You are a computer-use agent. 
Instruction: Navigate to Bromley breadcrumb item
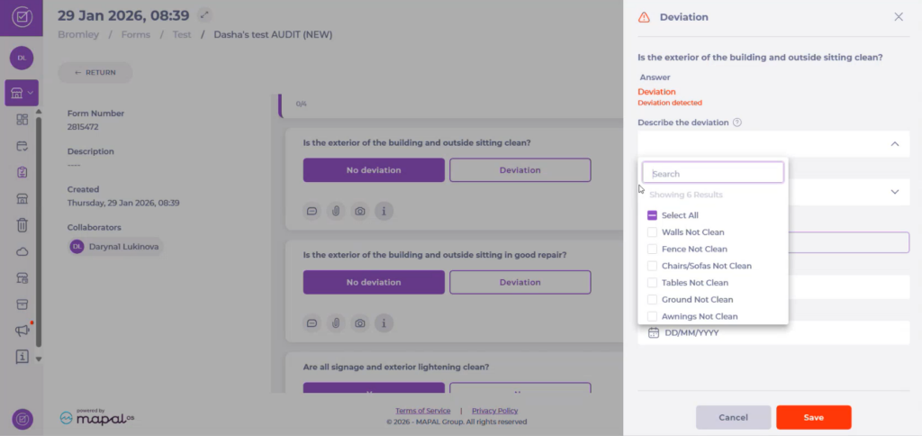pos(77,34)
